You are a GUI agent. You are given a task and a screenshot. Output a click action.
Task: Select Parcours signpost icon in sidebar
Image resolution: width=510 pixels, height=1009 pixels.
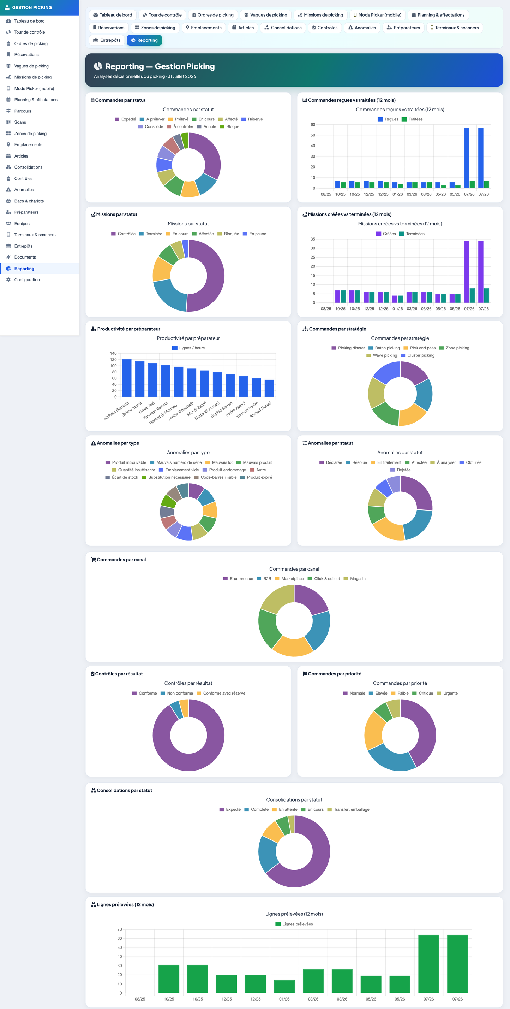pyautogui.click(x=8, y=111)
